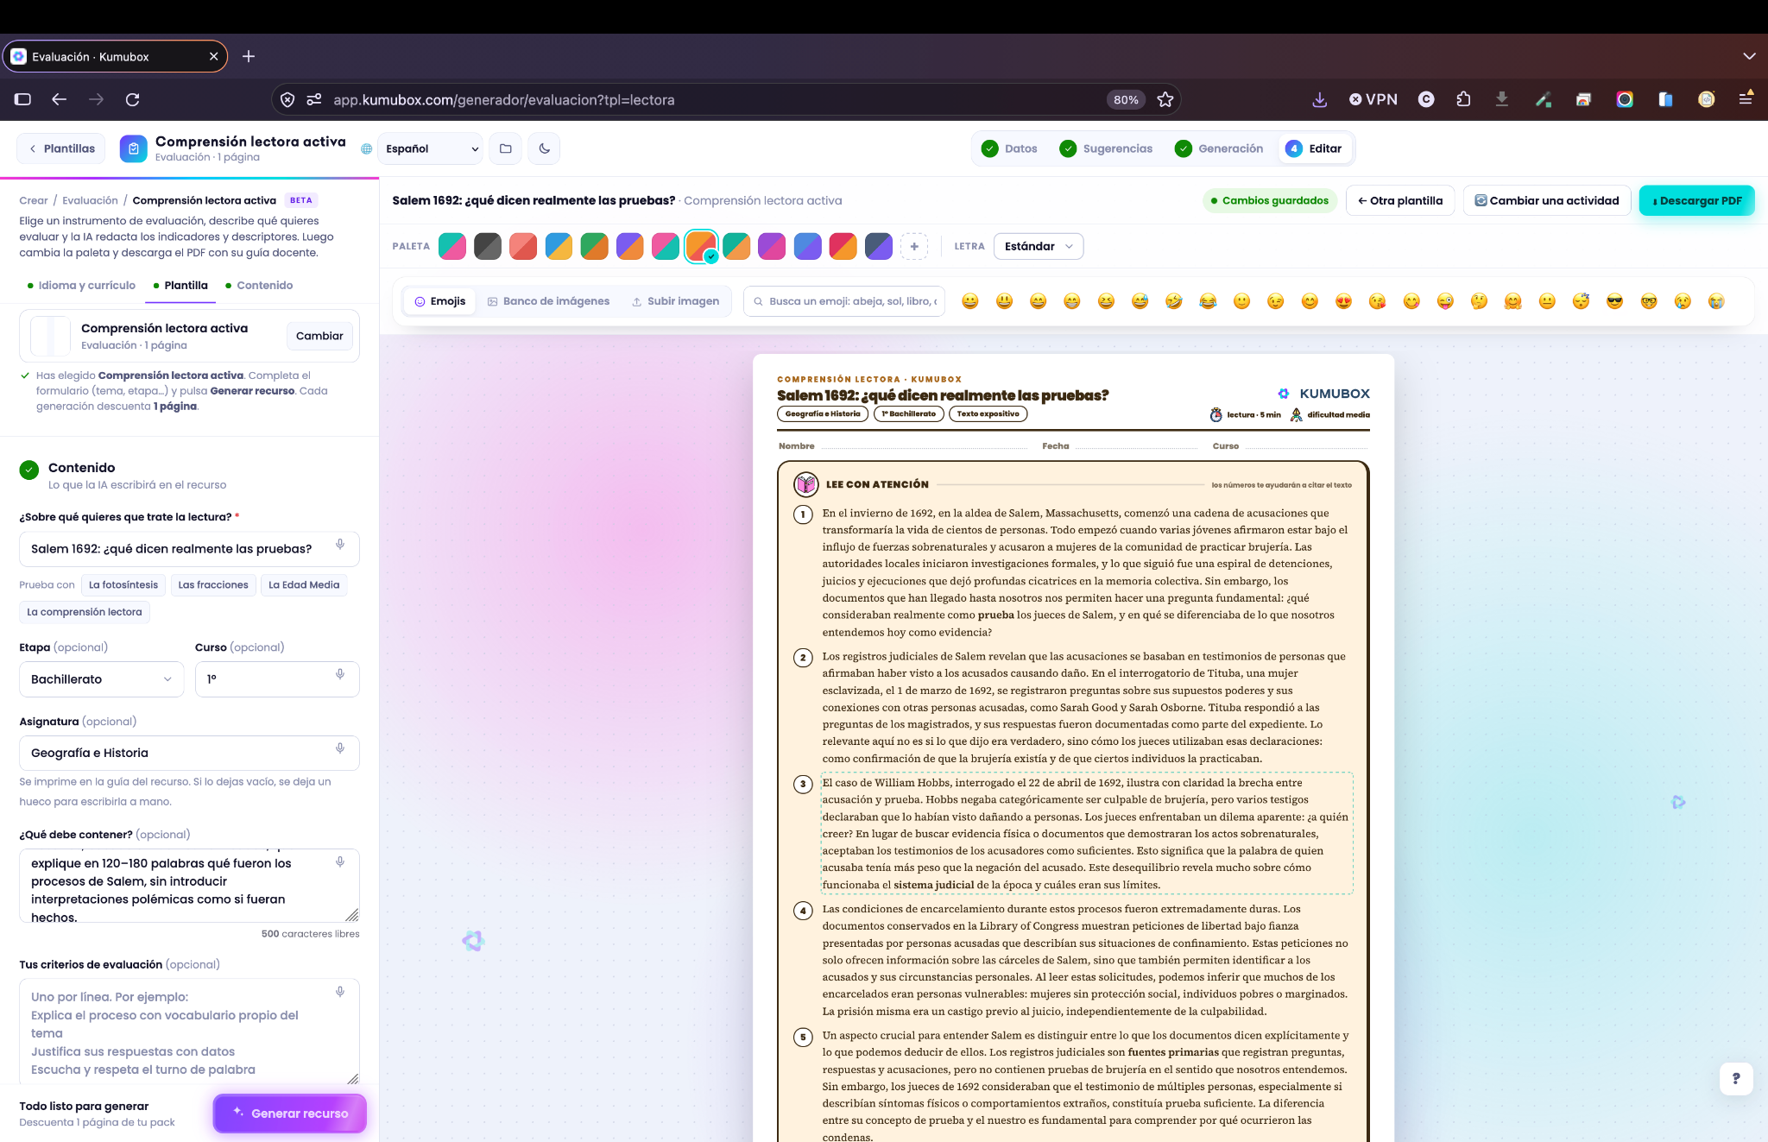Select the green-orange palette swatch
Image resolution: width=1768 pixels, height=1142 pixels.
594,246
